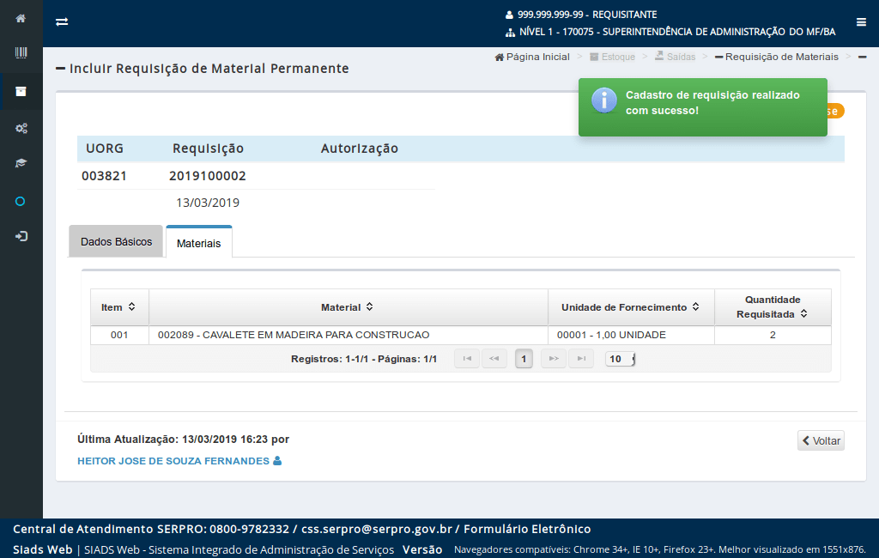Screen dimensions: 879x558
Task: Go to first page of records
Action: point(467,358)
